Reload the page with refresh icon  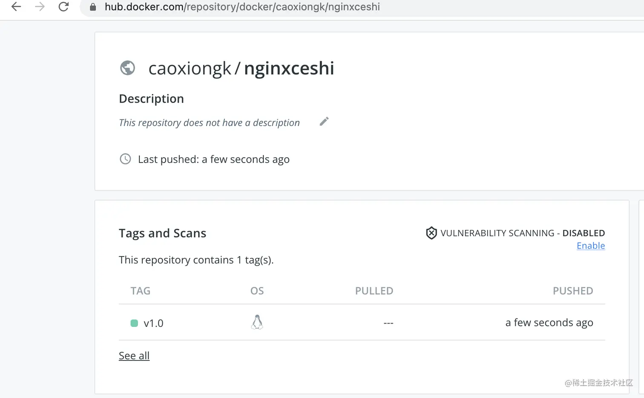pos(63,7)
